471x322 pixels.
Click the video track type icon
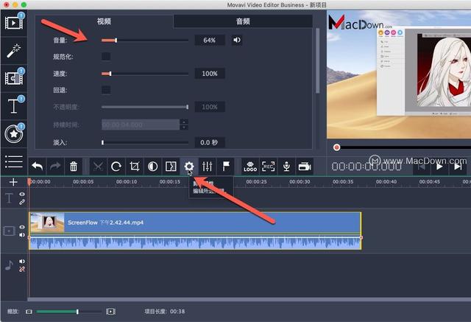pos(9,231)
